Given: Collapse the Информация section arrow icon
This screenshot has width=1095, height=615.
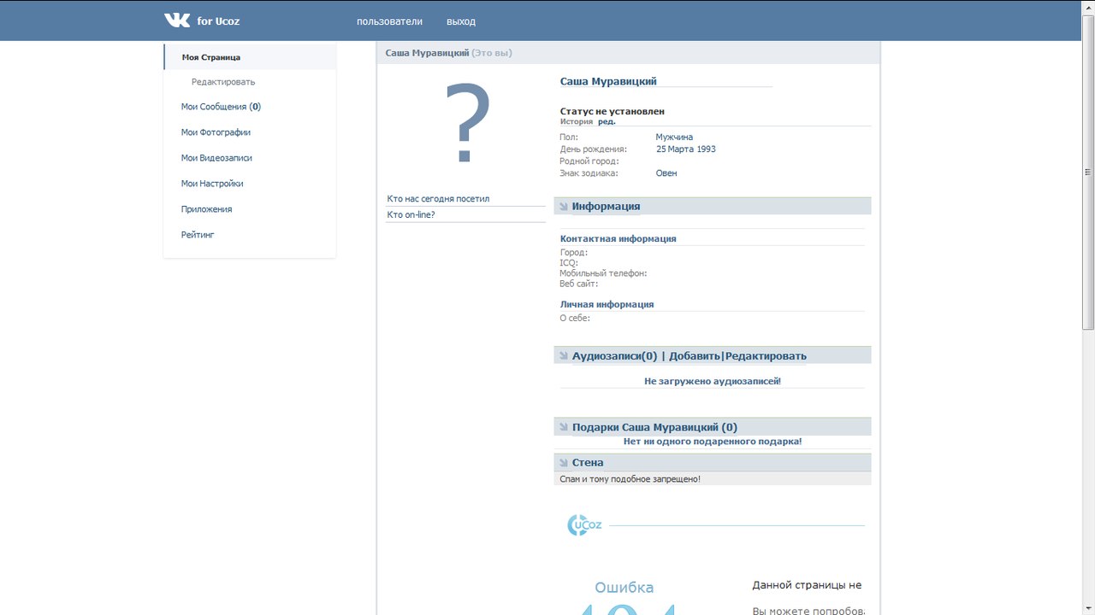Looking at the screenshot, I should 563,207.
